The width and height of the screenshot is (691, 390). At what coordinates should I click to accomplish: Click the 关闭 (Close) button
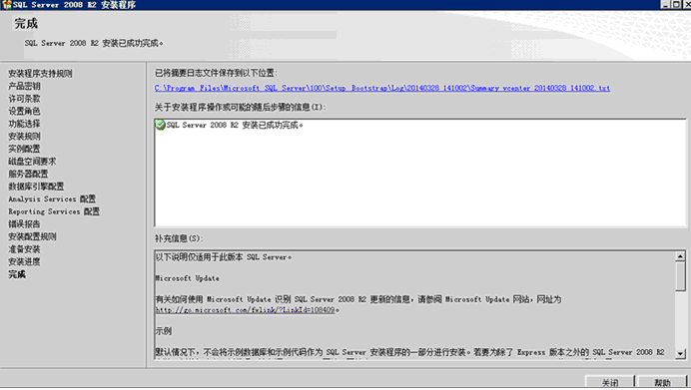(610, 382)
